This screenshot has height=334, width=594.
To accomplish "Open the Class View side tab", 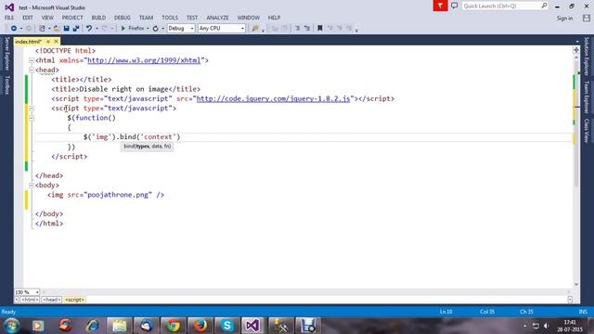I will 587,131.
